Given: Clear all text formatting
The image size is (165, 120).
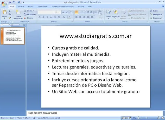Looking at the screenshot, I should pos(71,12).
